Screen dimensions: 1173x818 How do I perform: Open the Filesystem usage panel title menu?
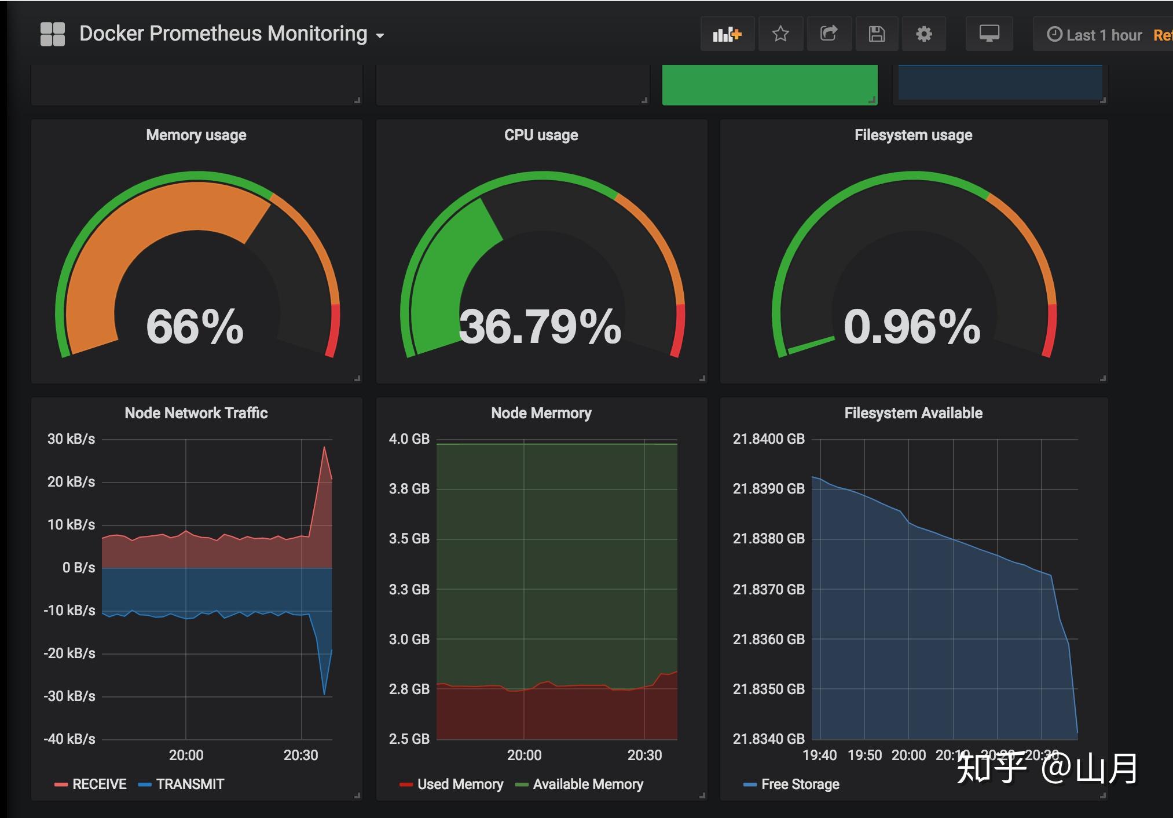914,135
